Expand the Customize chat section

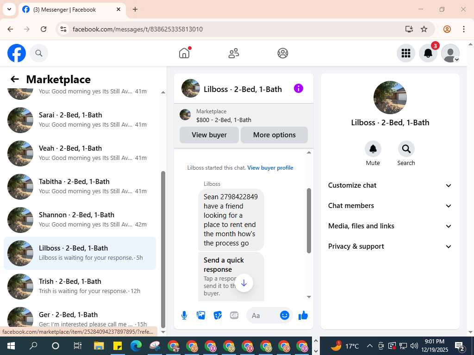click(390, 185)
